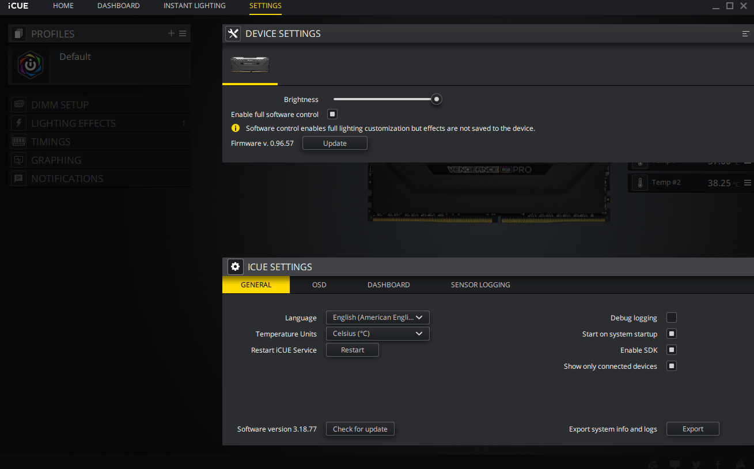
Task: Toggle the Enable SDK checkbox
Action: (672, 350)
